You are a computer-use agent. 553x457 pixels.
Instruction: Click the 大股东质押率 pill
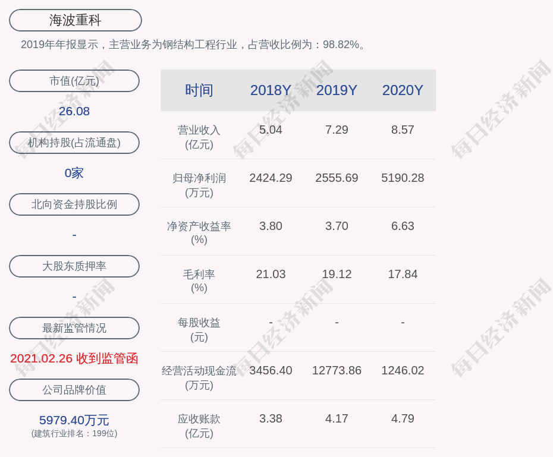74,266
